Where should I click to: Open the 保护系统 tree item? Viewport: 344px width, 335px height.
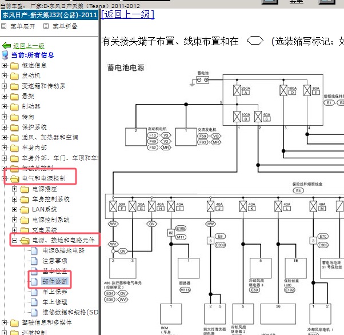(x=34, y=127)
